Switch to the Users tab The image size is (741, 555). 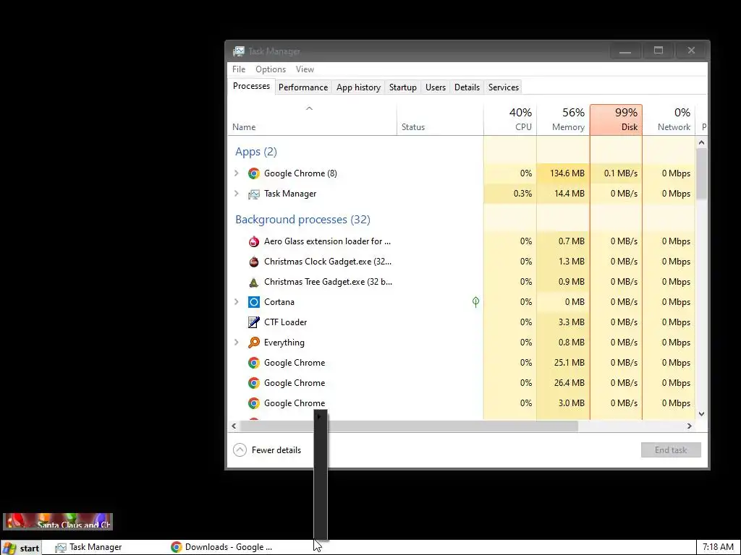tap(435, 87)
